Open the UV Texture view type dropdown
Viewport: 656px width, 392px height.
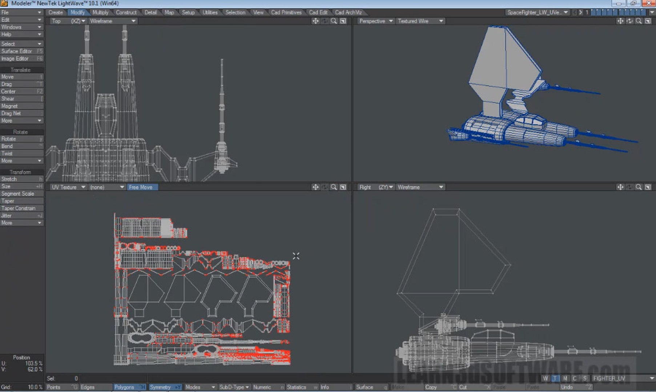click(x=68, y=187)
